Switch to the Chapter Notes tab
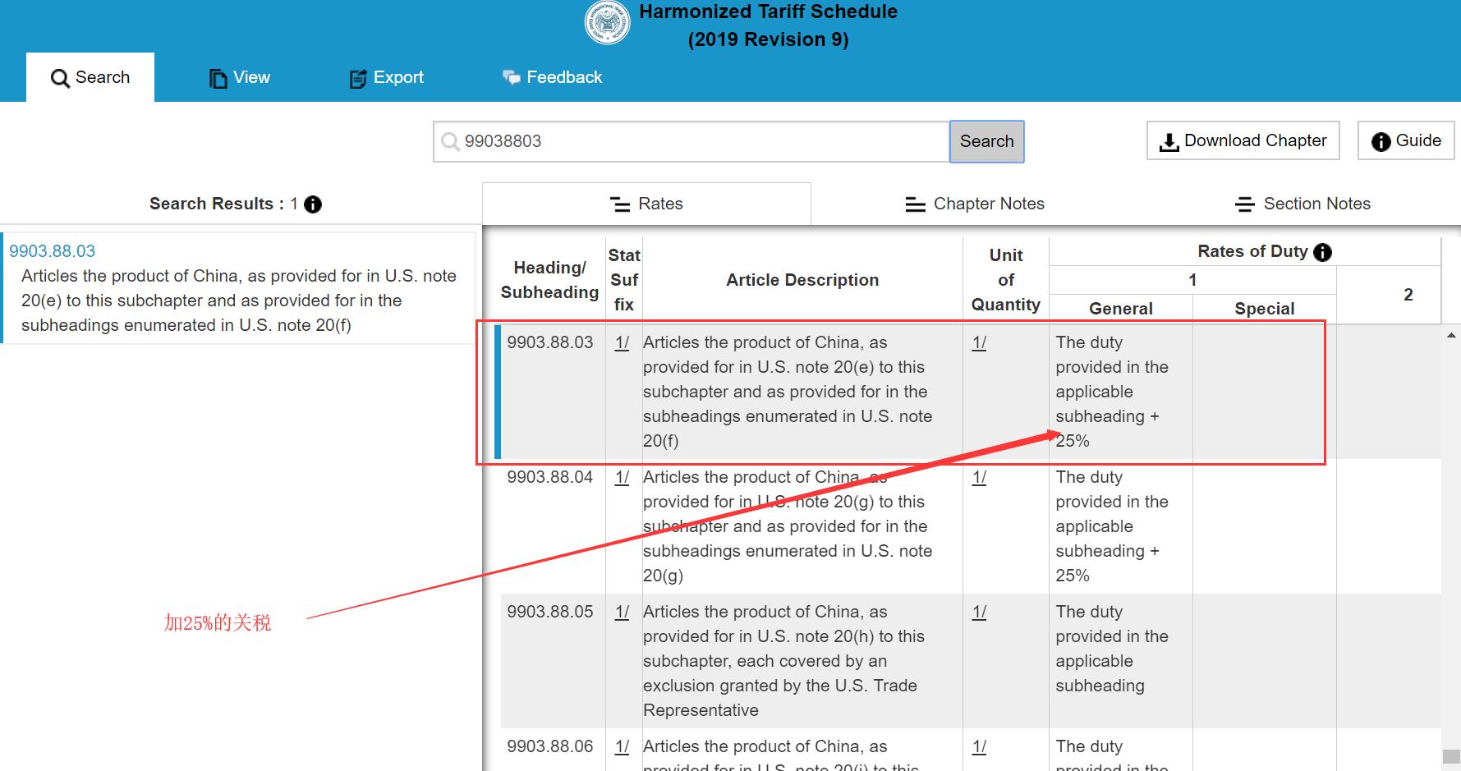1461x771 pixels. tap(975, 204)
